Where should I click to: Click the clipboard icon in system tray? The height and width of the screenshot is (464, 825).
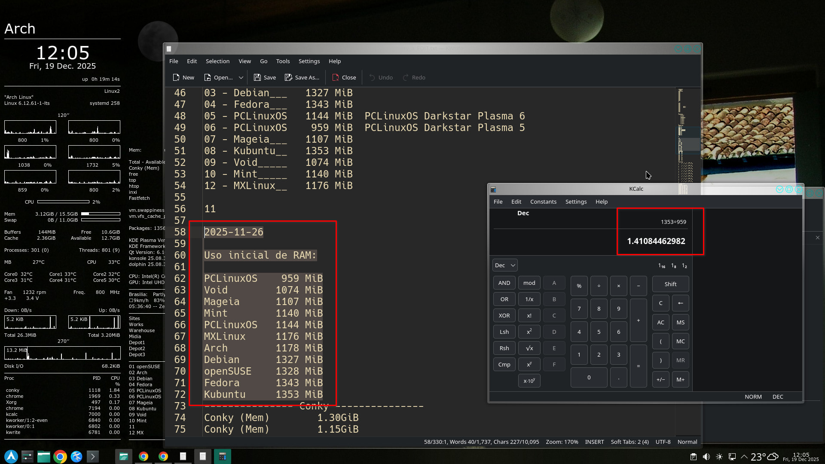693,457
